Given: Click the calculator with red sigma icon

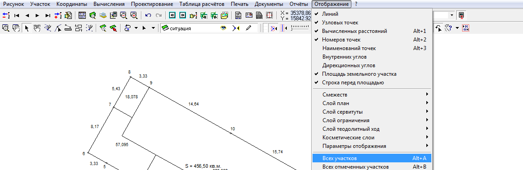Looking at the screenshot, I should (x=461, y=15).
